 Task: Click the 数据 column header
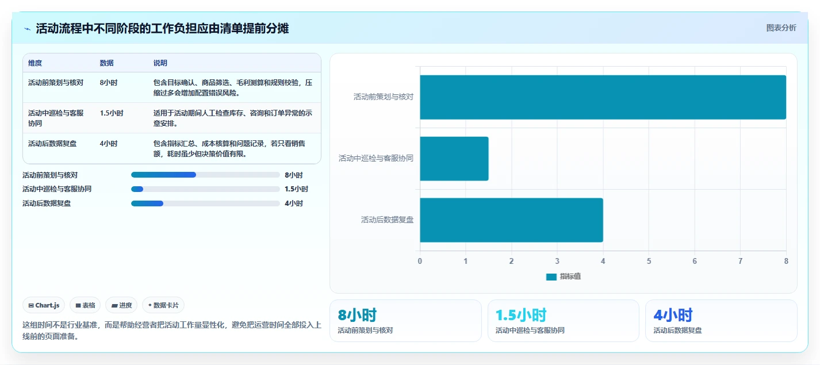[106, 63]
